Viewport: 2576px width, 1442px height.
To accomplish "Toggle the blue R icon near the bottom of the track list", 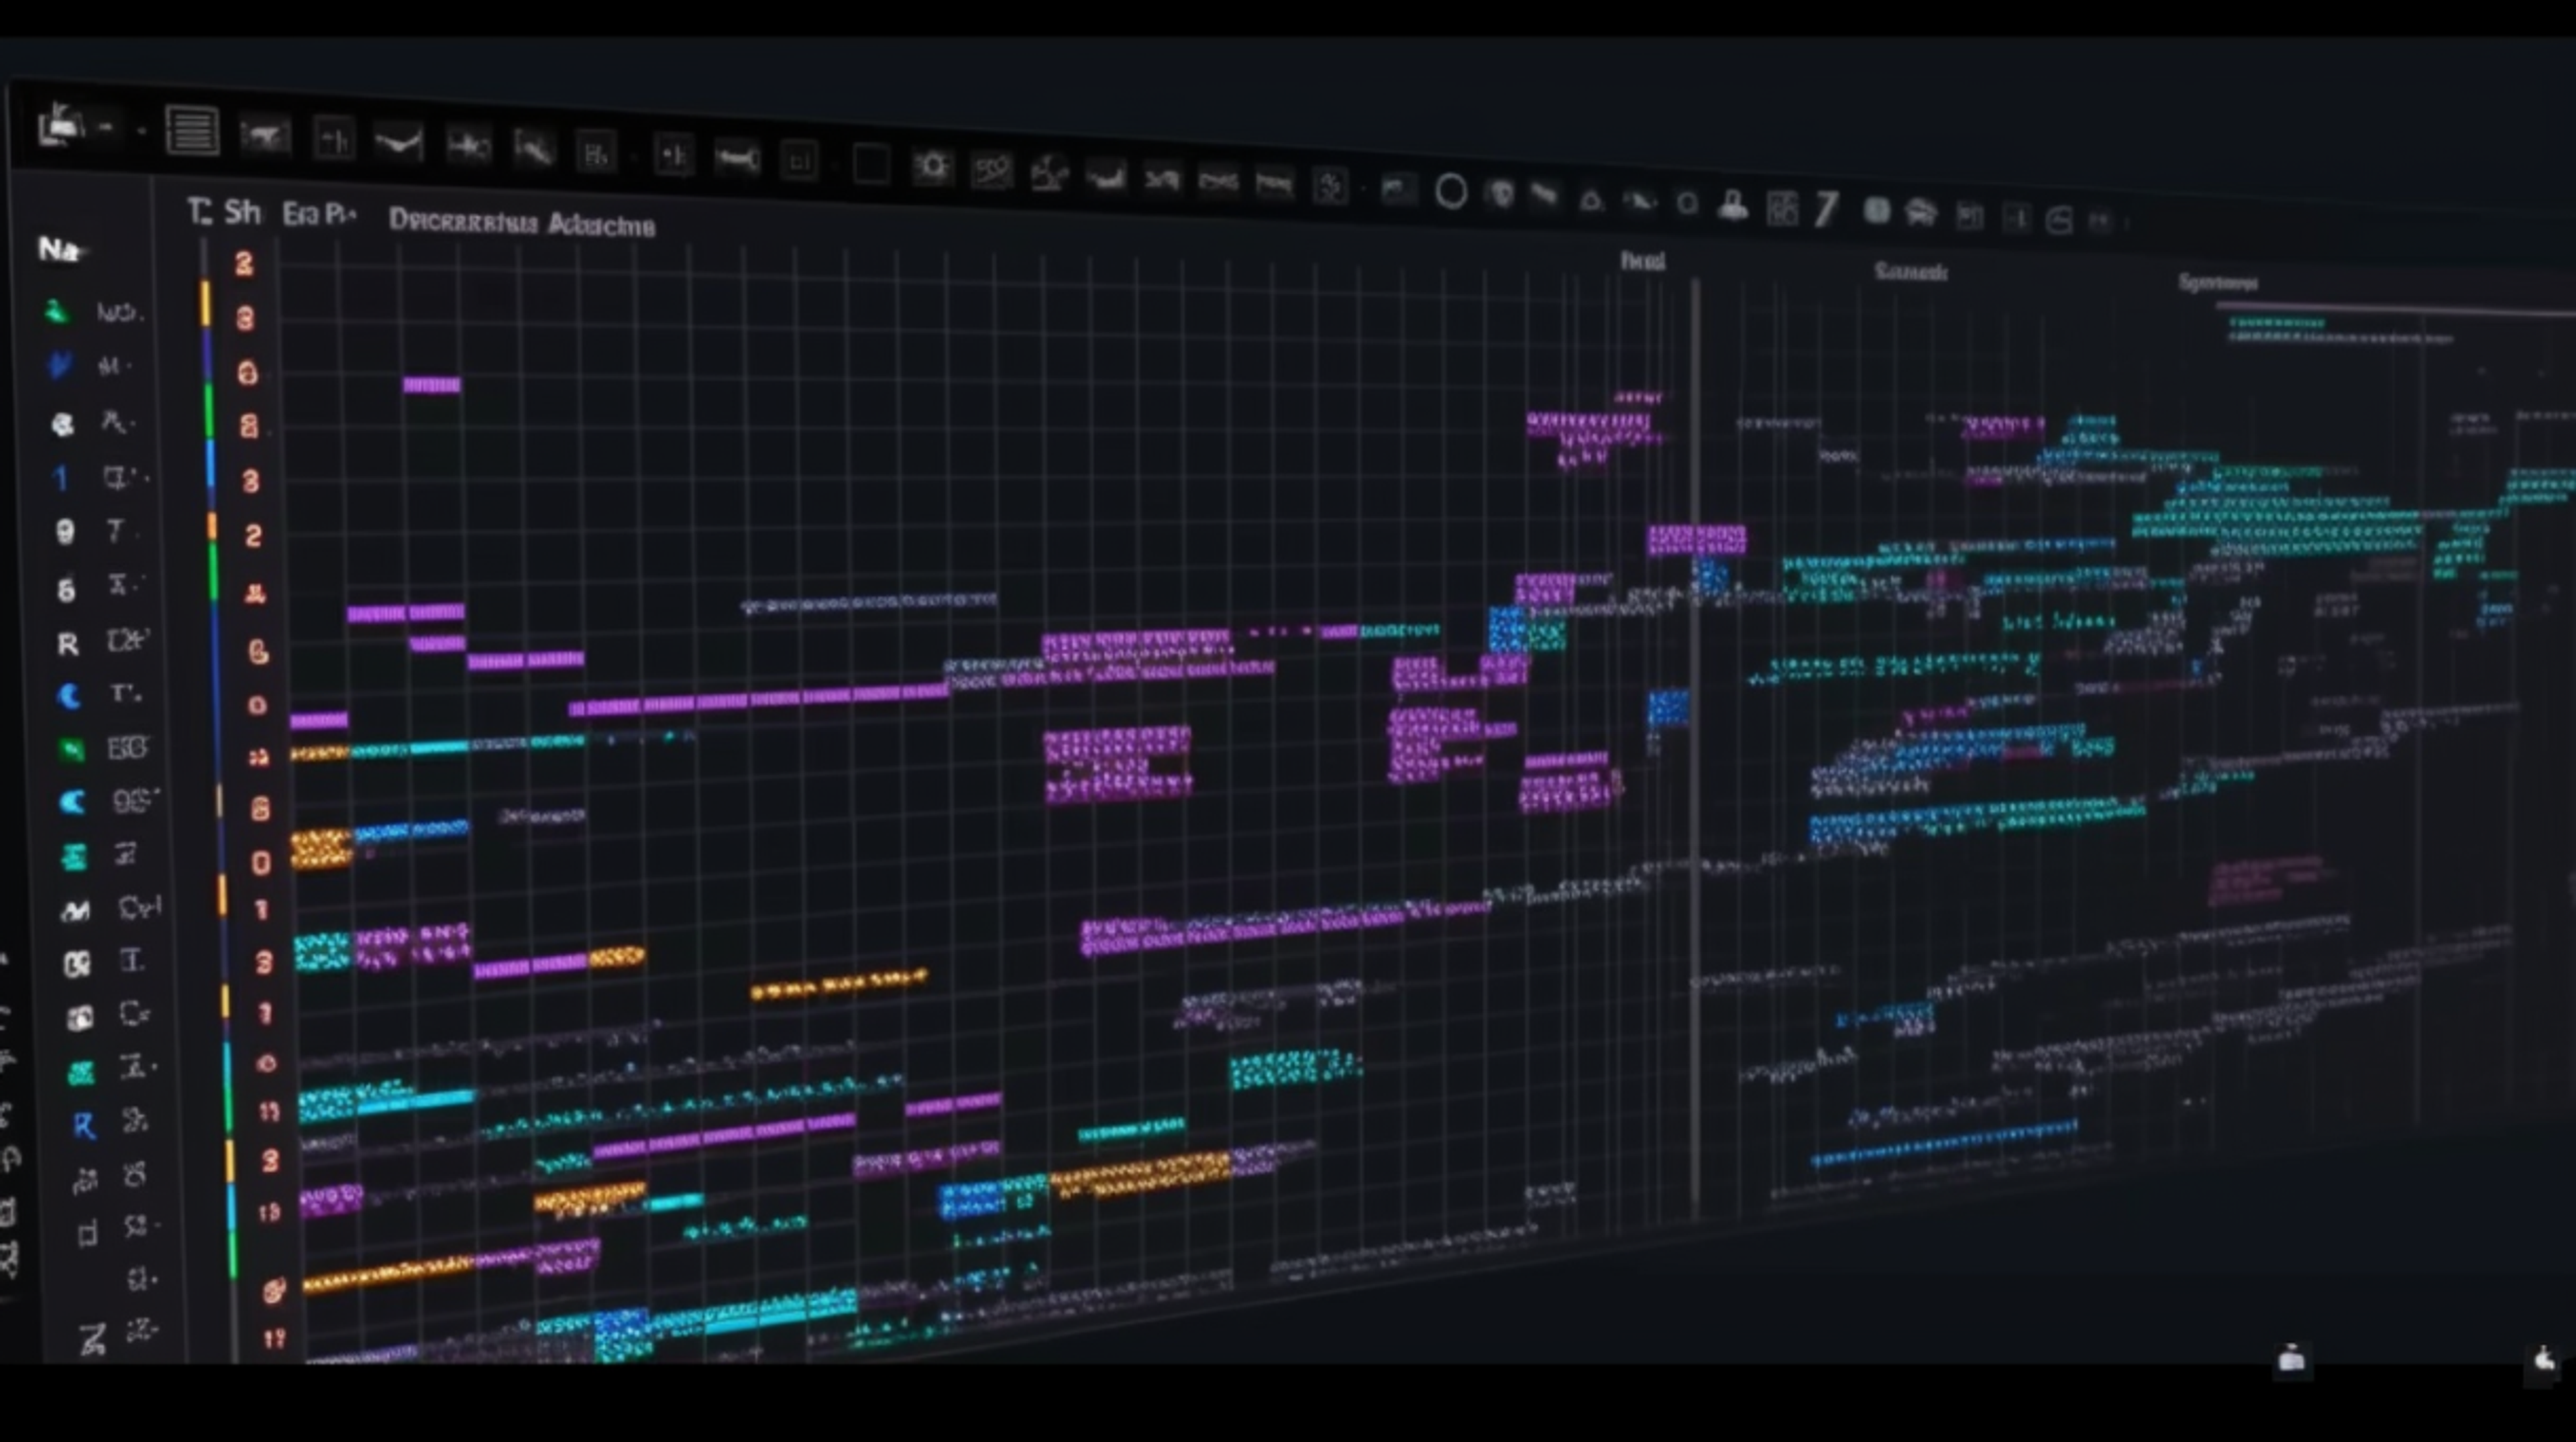I will click(84, 1127).
